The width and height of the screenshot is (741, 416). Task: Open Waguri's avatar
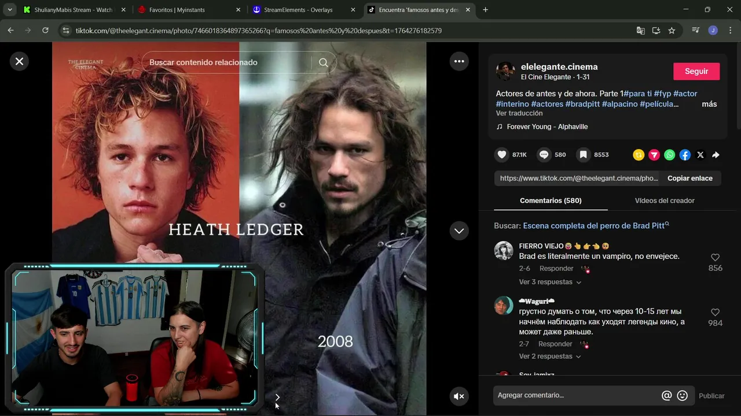504,306
